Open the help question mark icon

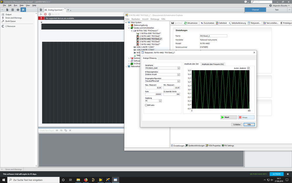tap(271, 6)
